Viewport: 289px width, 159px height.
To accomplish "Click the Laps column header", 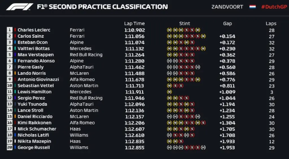I will (271, 24).
